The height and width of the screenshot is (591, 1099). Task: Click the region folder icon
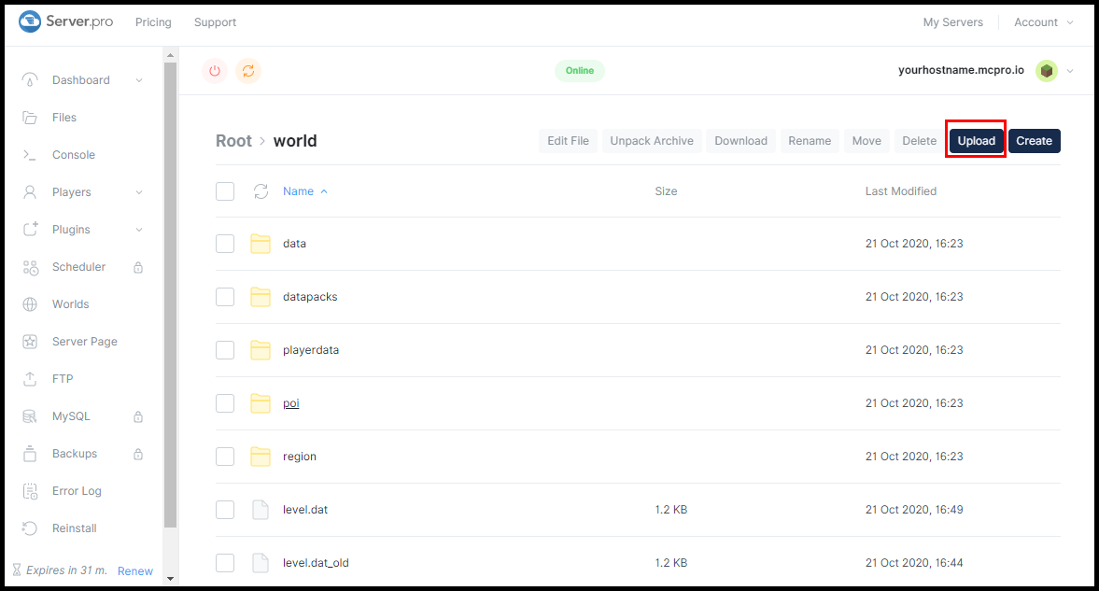[x=261, y=457]
